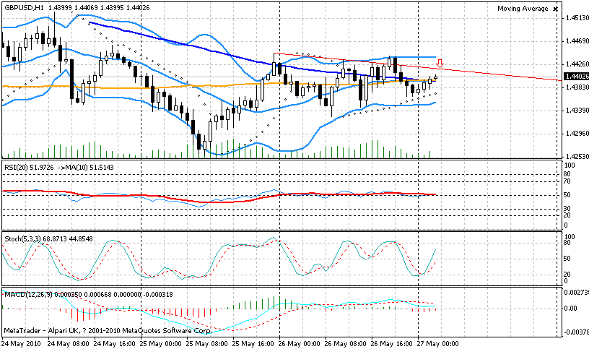
Task: Click the -0.00378 value on the MACD scale
Action: click(576, 332)
